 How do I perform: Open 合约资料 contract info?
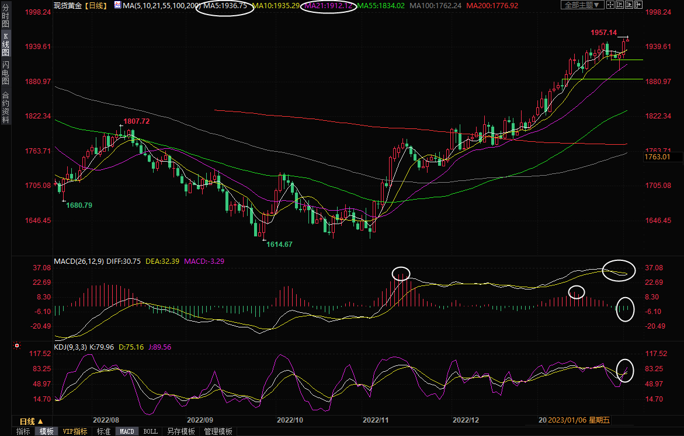(5, 107)
